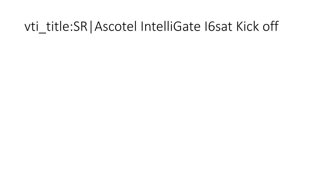Click the word "I6sat" in the title
The width and height of the screenshot is (319, 179).
pyautogui.click(x=218, y=26)
